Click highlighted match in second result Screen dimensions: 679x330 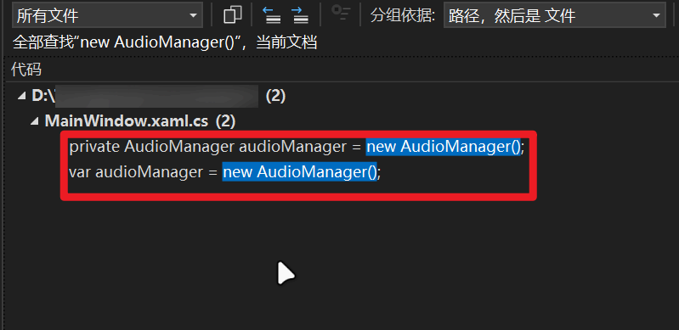pyautogui.click(x=300, y=172)
